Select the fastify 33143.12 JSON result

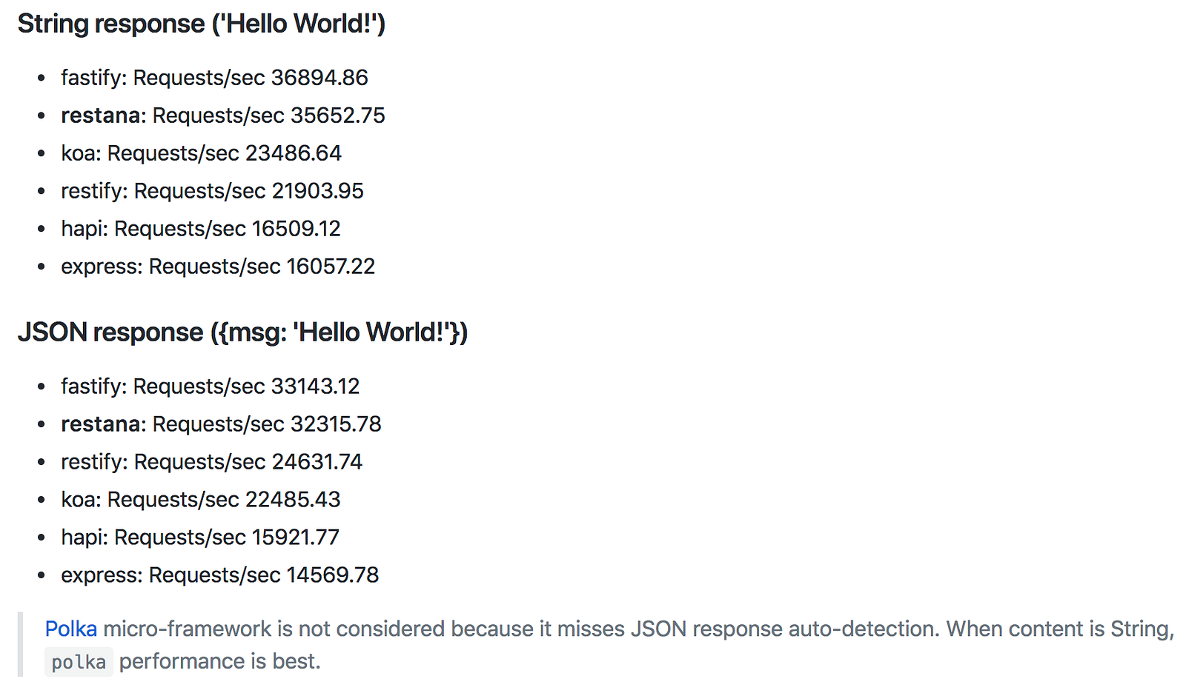(x=210, y=386)
